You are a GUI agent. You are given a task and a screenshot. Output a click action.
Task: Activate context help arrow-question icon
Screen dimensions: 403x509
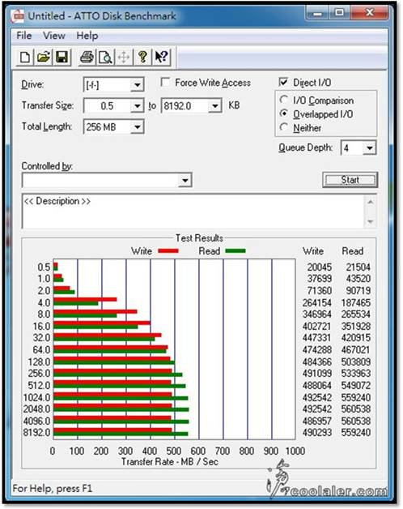[161, 58]
